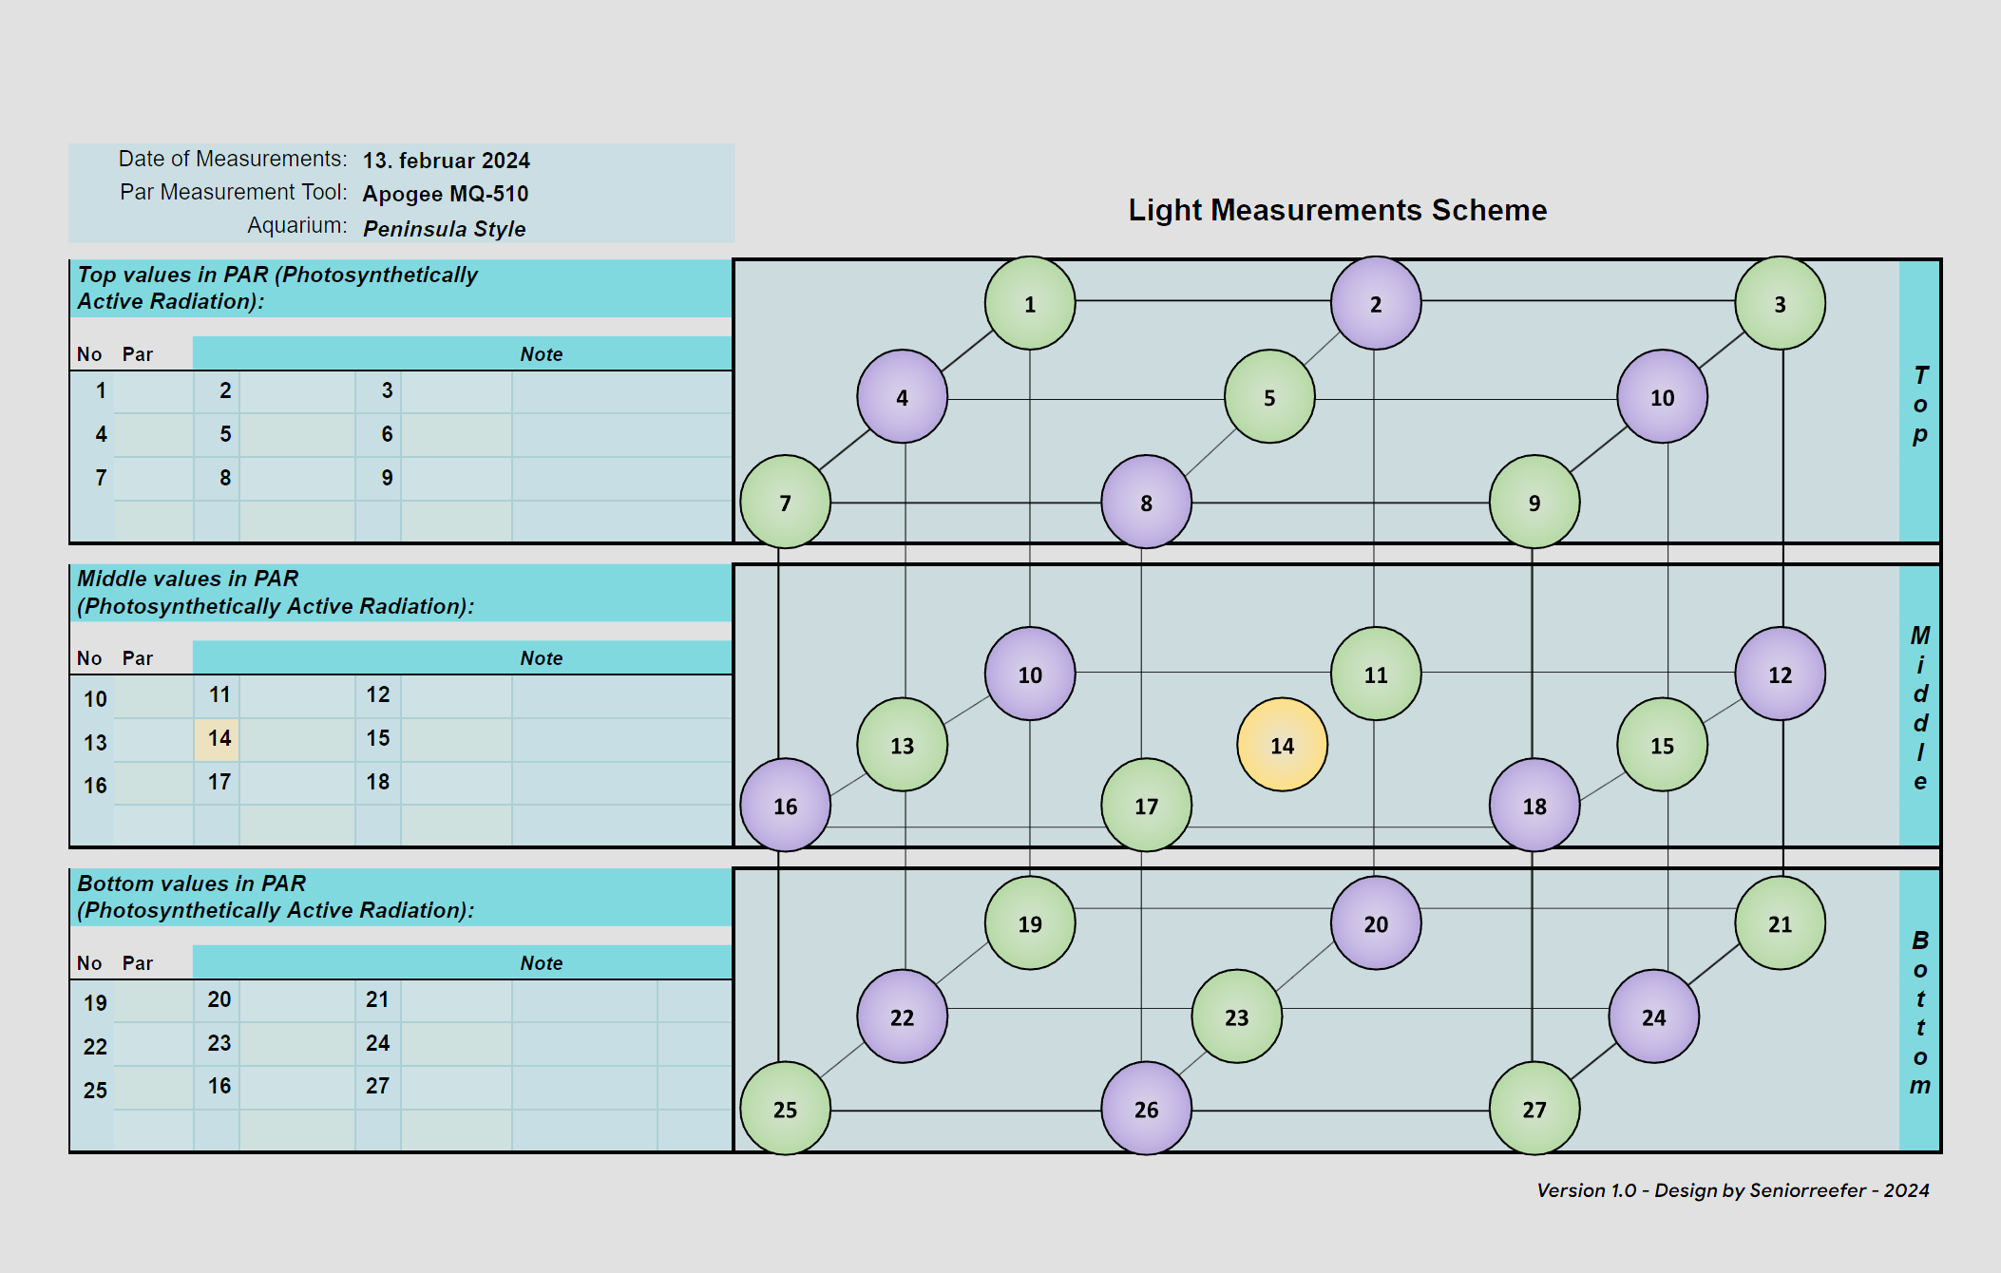Click purple circle 20 in Bottom diagram

pos(1375,923)
